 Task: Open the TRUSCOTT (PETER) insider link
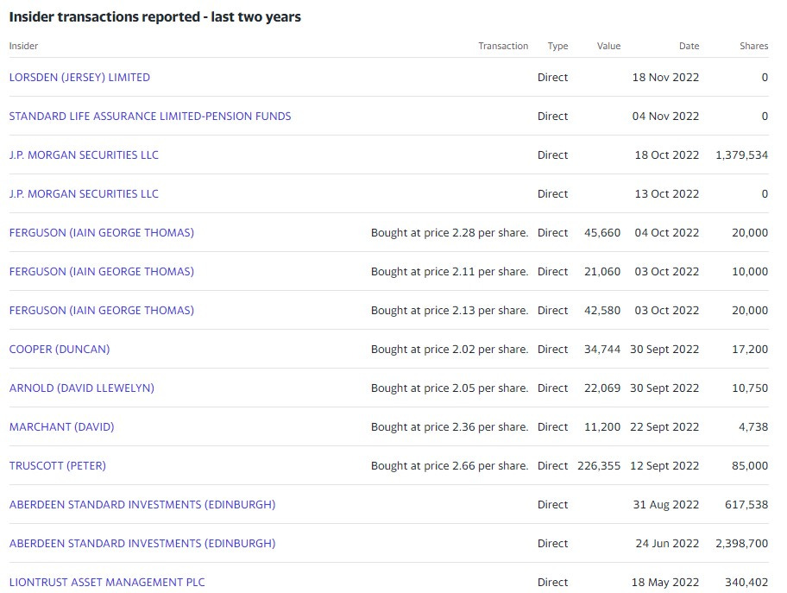[x=58, y=465]
